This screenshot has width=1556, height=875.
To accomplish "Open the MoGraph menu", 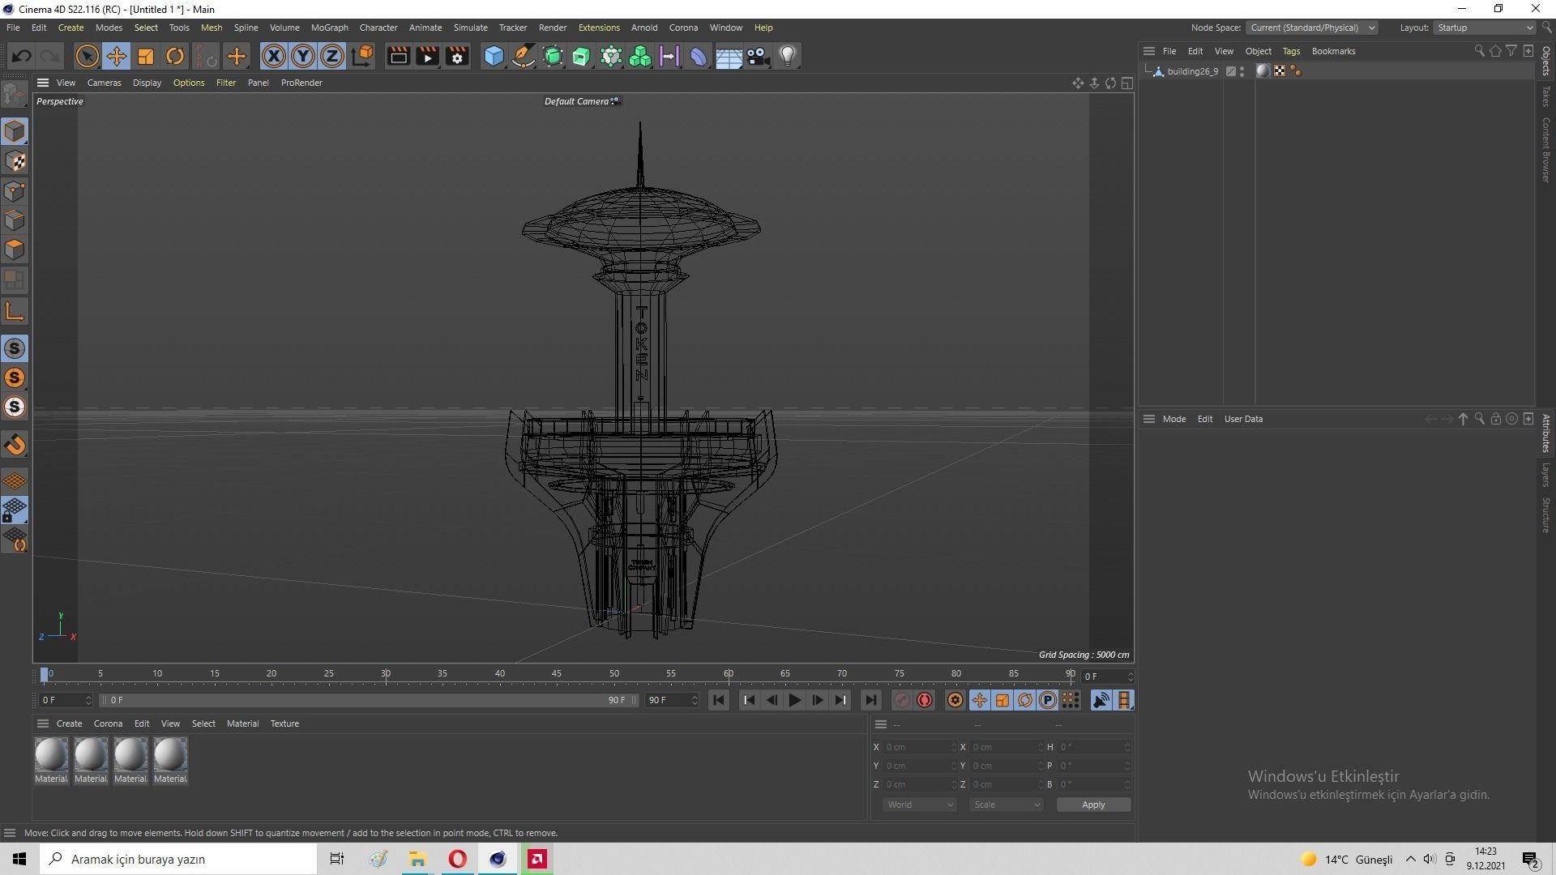I will point(329,28).
